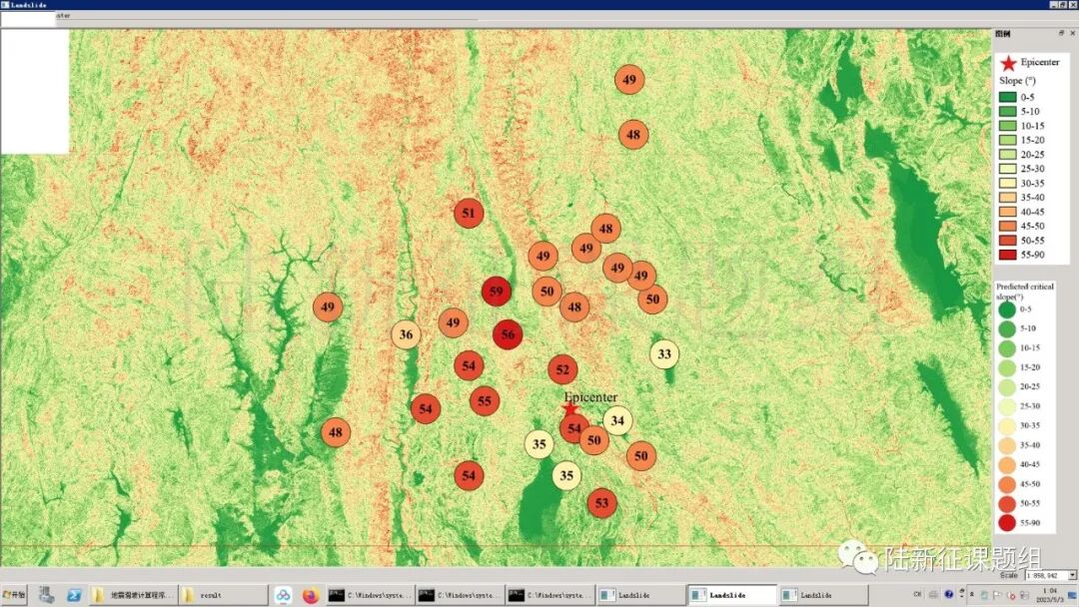Float the legend panel using its pin icon
The image size is (1079, 607).
tap(1061, 33)
